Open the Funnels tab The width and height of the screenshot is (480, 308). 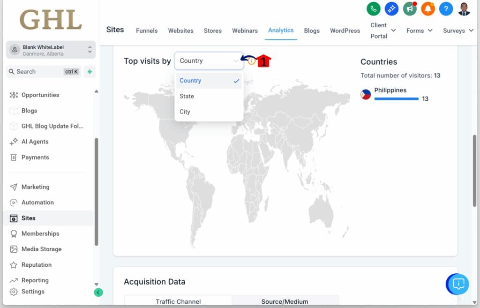[x=146, y=30]
